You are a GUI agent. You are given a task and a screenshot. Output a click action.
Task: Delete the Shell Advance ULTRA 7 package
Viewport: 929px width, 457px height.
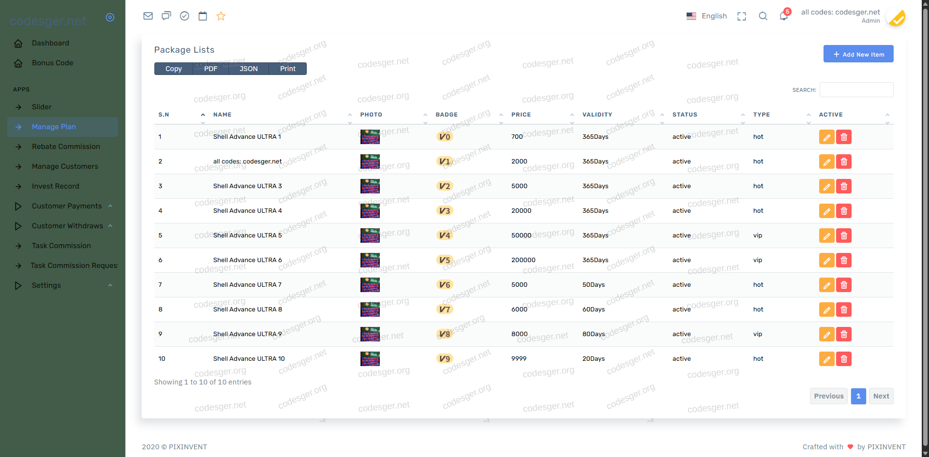[844, 285]
